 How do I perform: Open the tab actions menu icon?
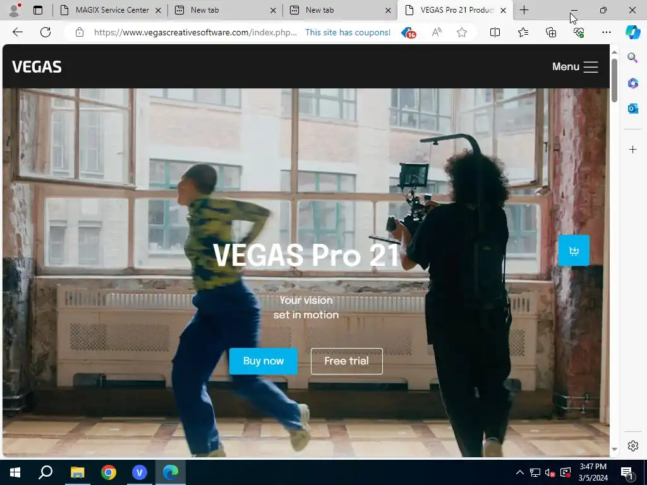click(x=37, y=10)
